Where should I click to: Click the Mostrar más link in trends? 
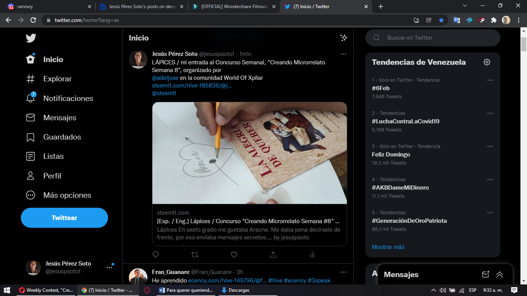388,247
